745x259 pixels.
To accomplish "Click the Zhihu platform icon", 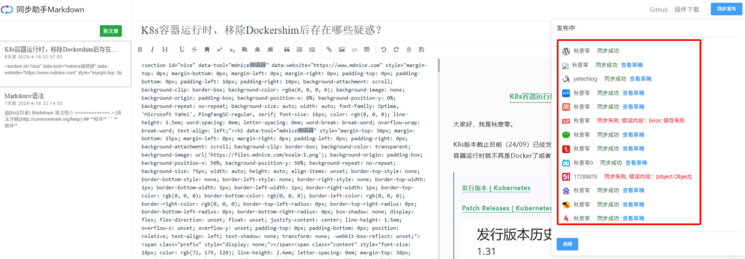I will point(566,93).
